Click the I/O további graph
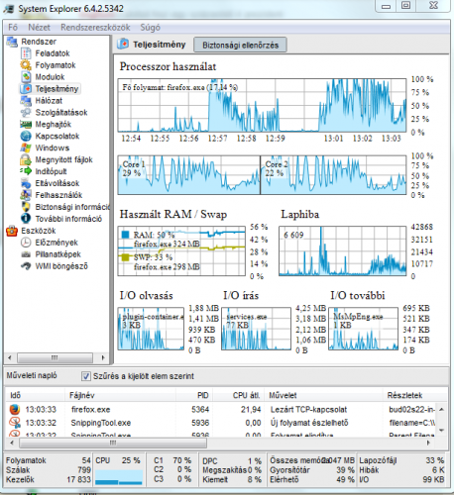Image resolution: width=454 pixels, height=495 pixels. [x=364, y=329]
